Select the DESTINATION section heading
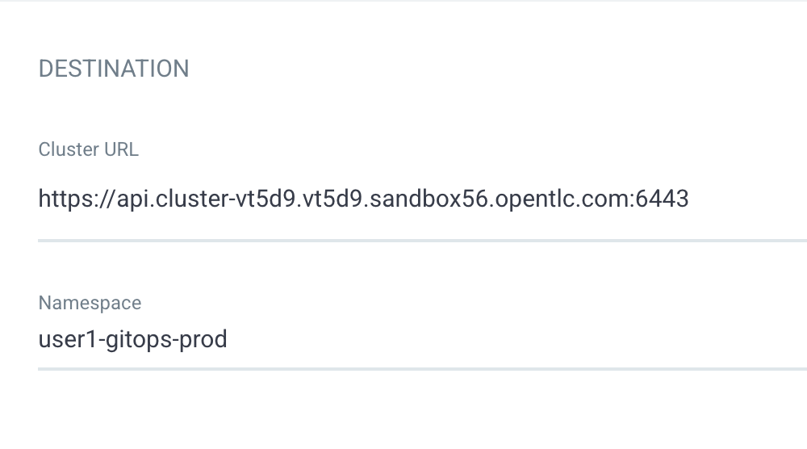 click(x=114, y=69)
